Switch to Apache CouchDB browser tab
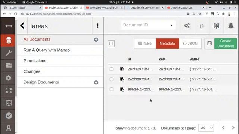The height and width of the screenshot is (134, 239). point(186,7)
